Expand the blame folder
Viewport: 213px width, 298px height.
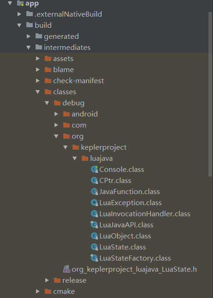(37, 69)
